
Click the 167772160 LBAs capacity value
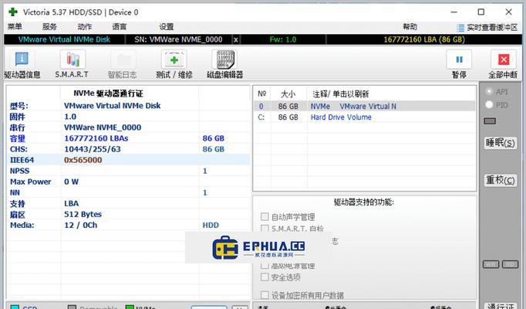[x=96, y=138]
